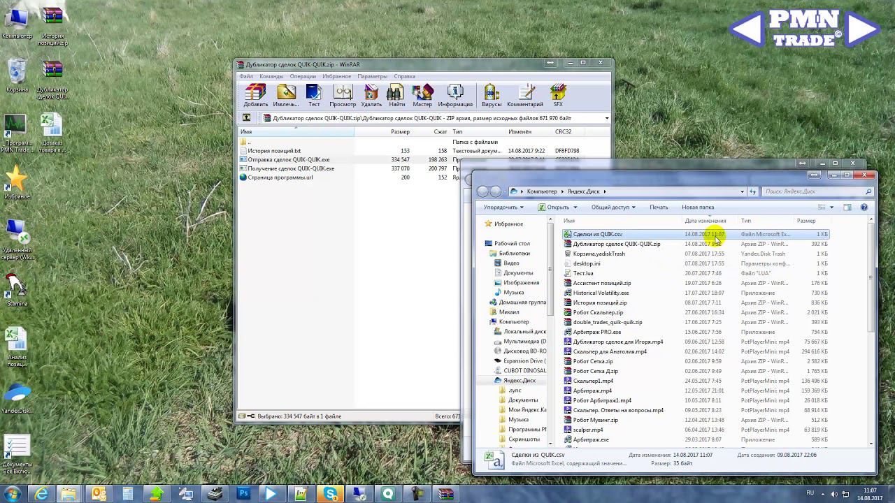This screenshot has height=503, width=895.
Task: Open the Команды menu in WinRAR
Action: [271, 76]
